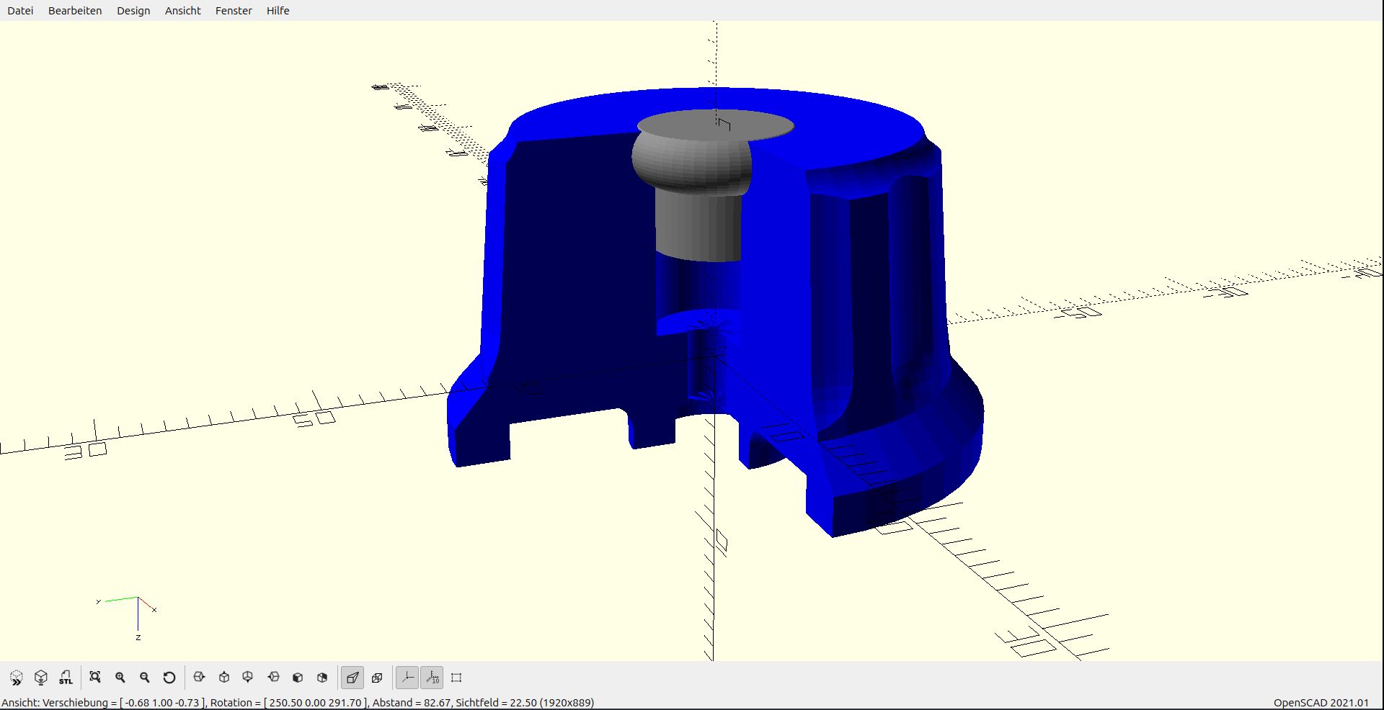This screenshot has width=1384, height=710.
Task: Switch to Right side view
Action: (x=200, y=678)
